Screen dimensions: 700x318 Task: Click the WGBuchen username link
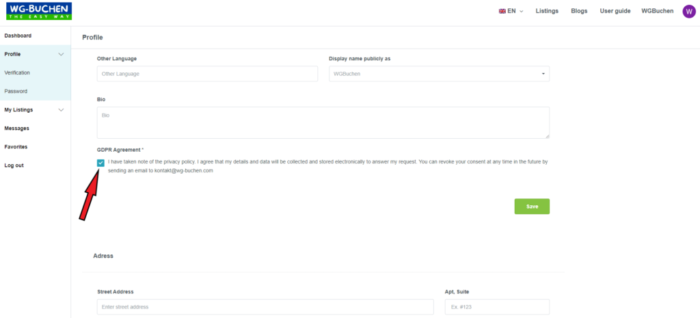click(657, 11)
